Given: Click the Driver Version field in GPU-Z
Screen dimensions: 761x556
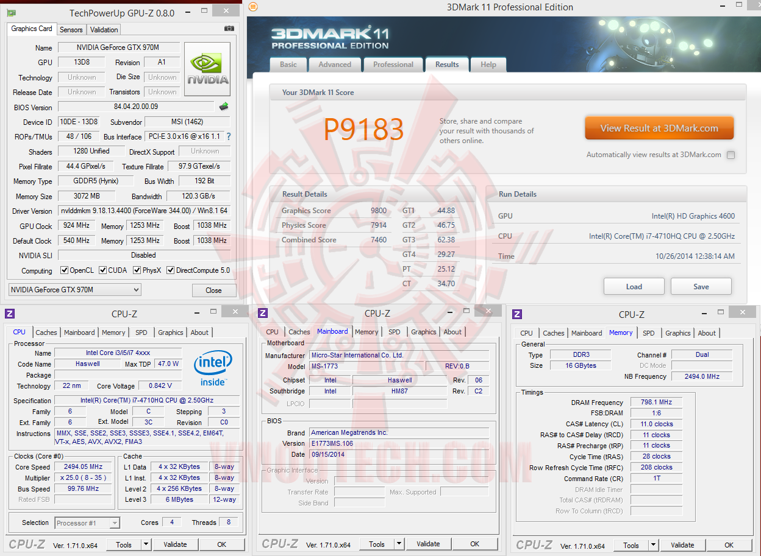Looking at the screenshot, I should [144, 211].
